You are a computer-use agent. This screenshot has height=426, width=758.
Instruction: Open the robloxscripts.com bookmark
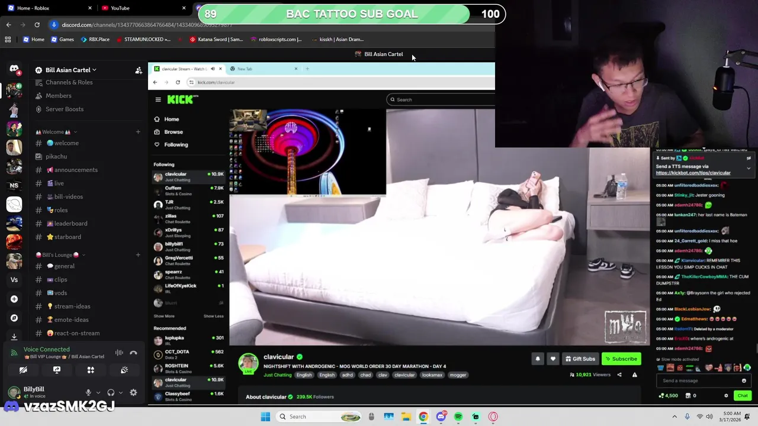pos(276,40)
